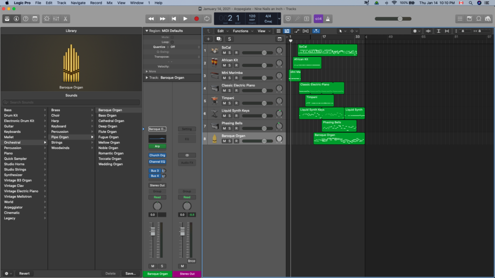
Task: Click the Save... button in Library
Action: pos(131,274)
